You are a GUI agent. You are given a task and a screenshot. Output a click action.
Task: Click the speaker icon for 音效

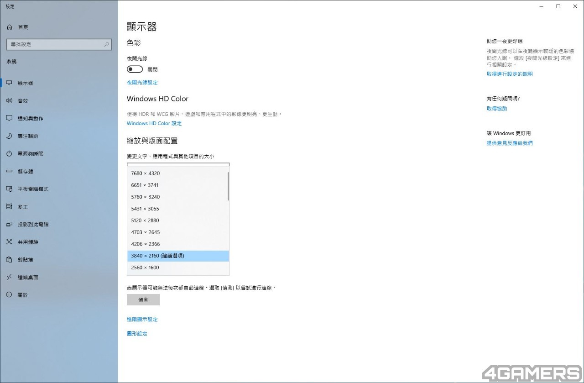(x=9, y=100)
